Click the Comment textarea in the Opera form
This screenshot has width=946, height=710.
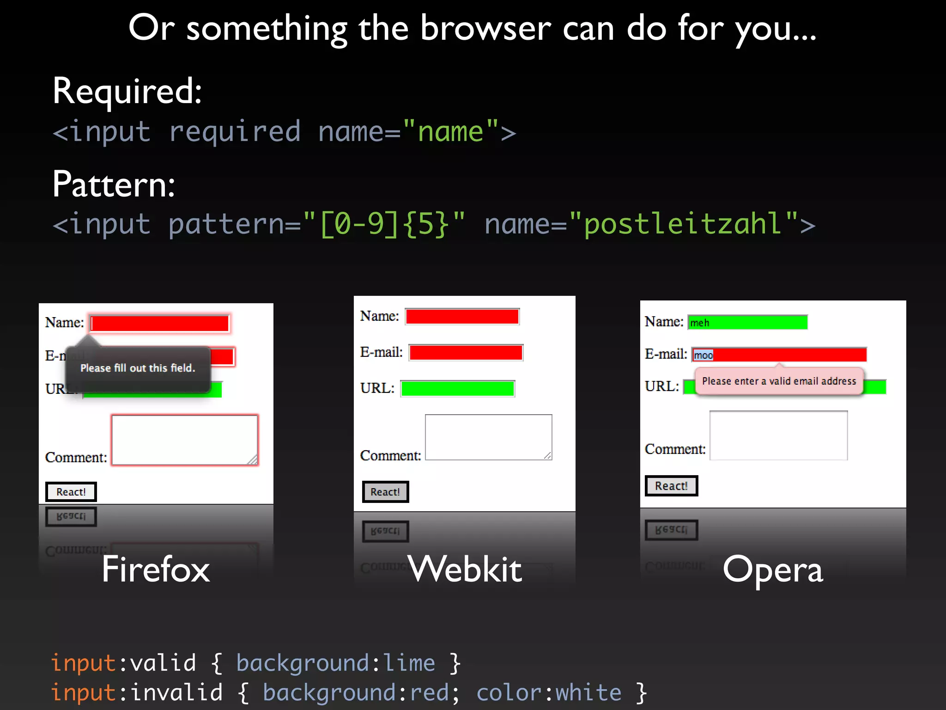[779, 435]
